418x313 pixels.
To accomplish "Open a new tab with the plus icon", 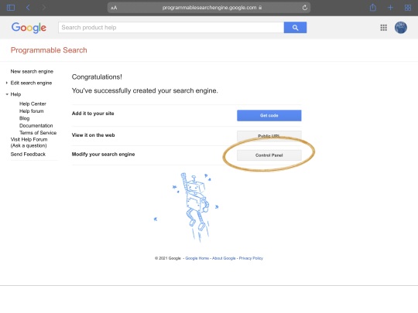I will (x=390, y=8).
